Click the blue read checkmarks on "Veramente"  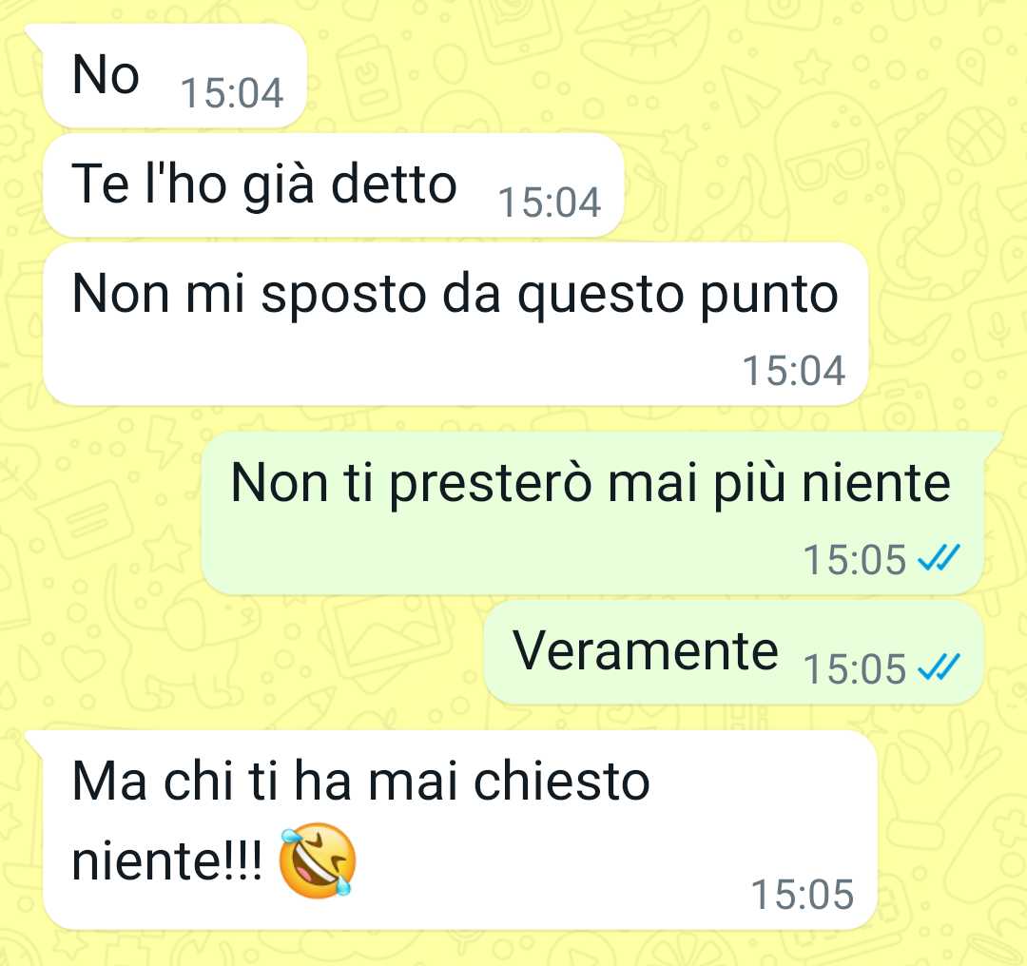tap(939, 668)
